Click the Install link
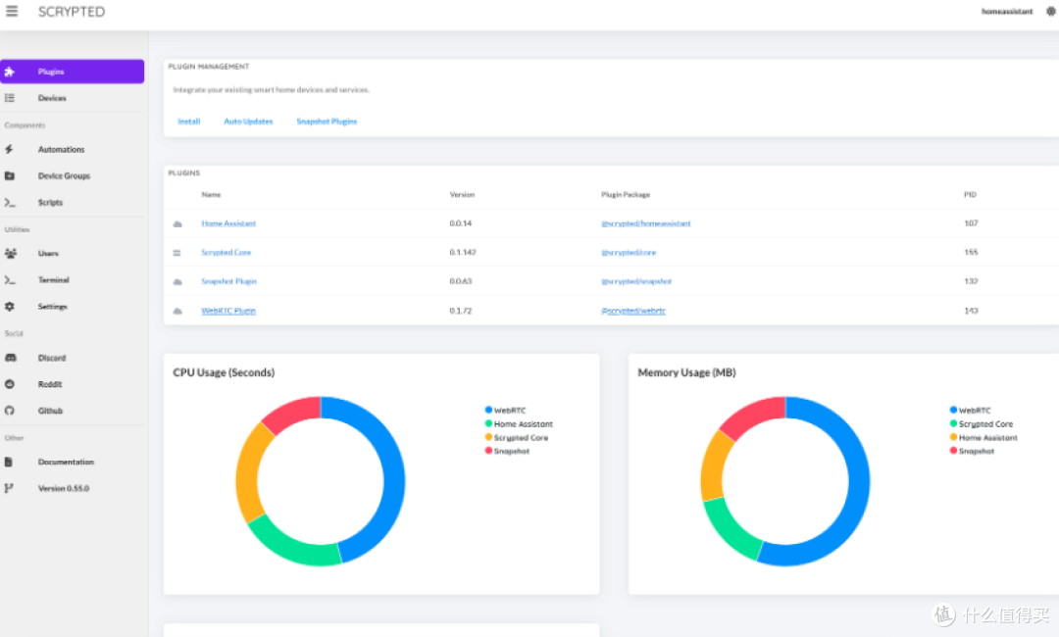Screen dimensions: 1059x637 [188, 122]
